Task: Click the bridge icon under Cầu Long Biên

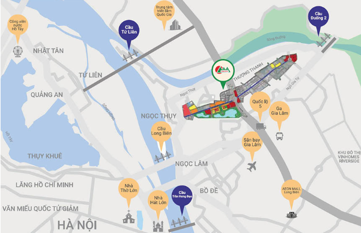Action: [x=163, y=157]
